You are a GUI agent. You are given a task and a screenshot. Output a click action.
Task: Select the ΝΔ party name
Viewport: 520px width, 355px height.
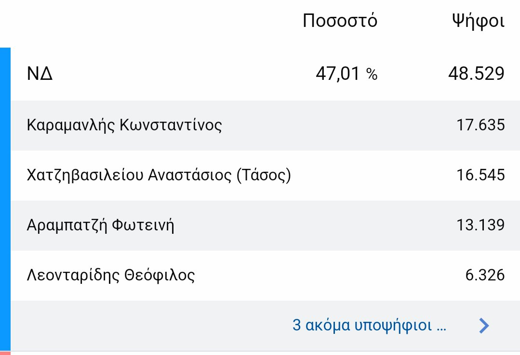(40, 74)
